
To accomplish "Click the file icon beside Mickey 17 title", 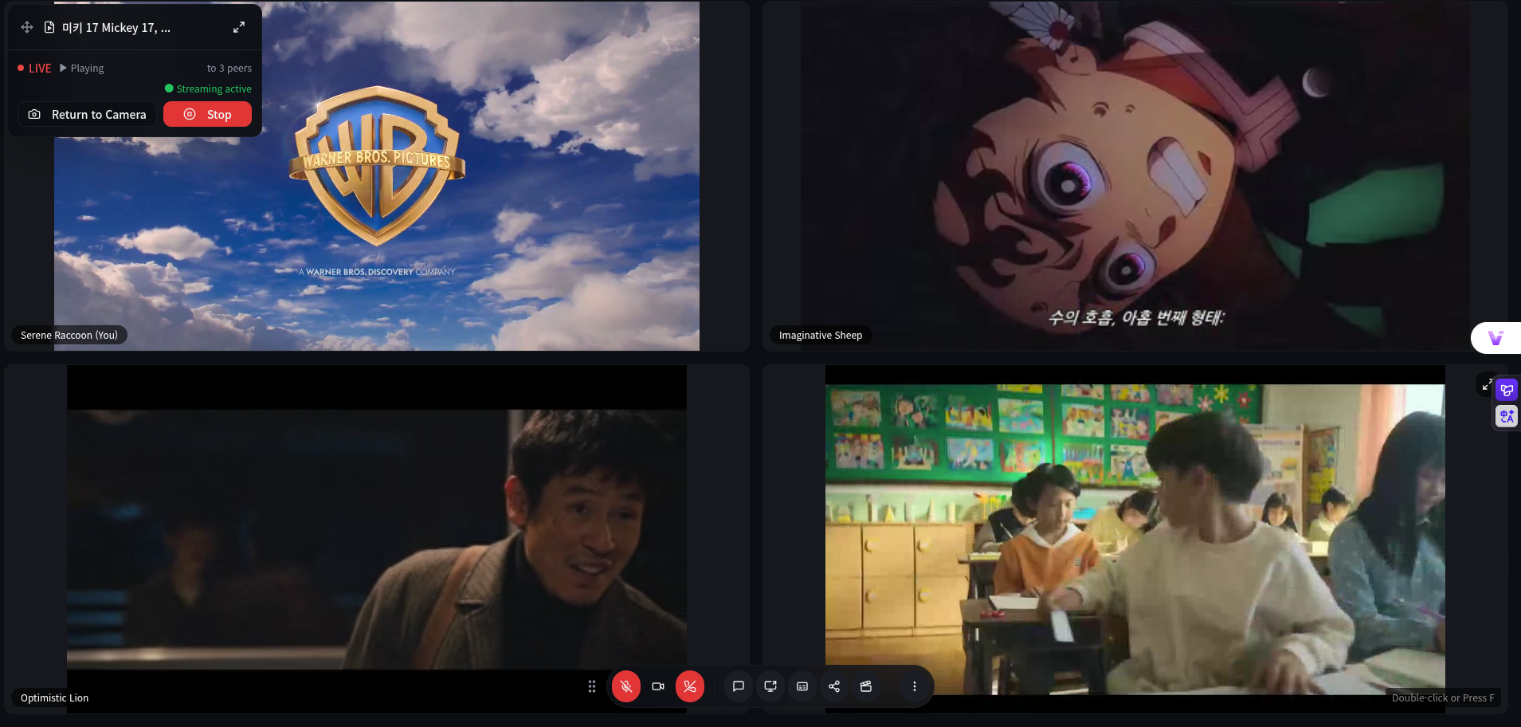I will [49, 27].
